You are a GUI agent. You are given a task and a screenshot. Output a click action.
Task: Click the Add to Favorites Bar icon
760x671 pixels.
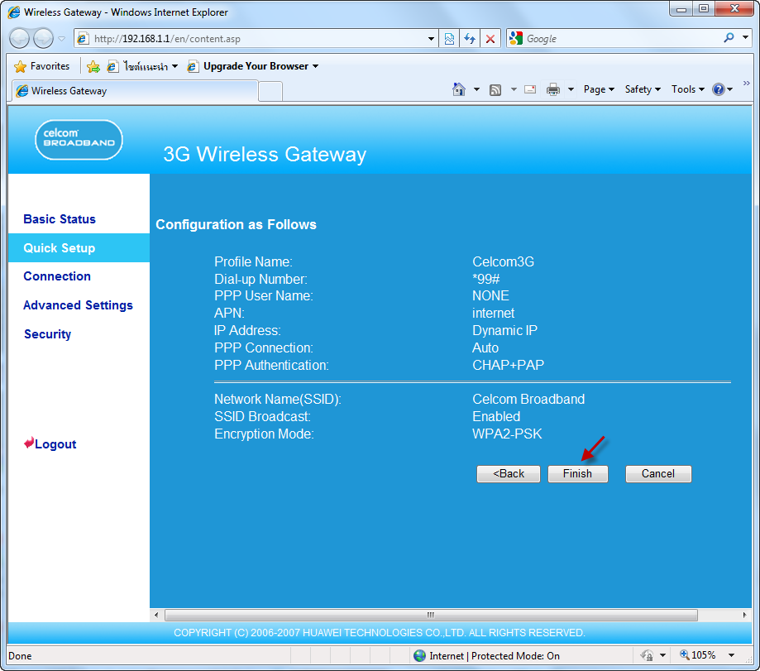(93, 66)
